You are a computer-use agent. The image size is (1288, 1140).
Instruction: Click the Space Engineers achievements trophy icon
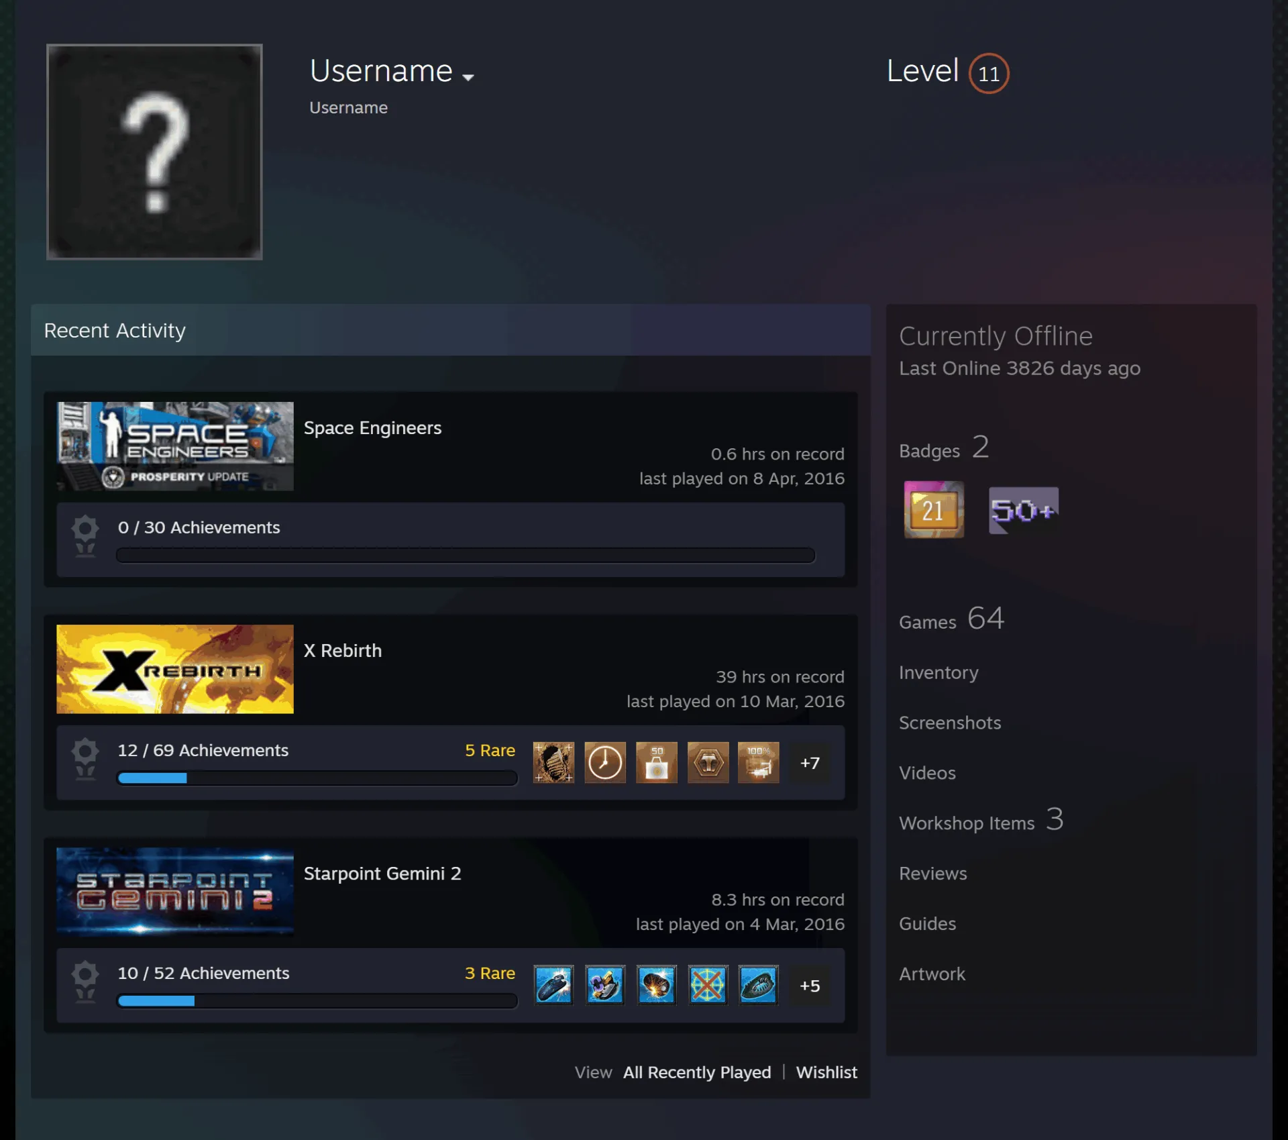coord(85,536)
